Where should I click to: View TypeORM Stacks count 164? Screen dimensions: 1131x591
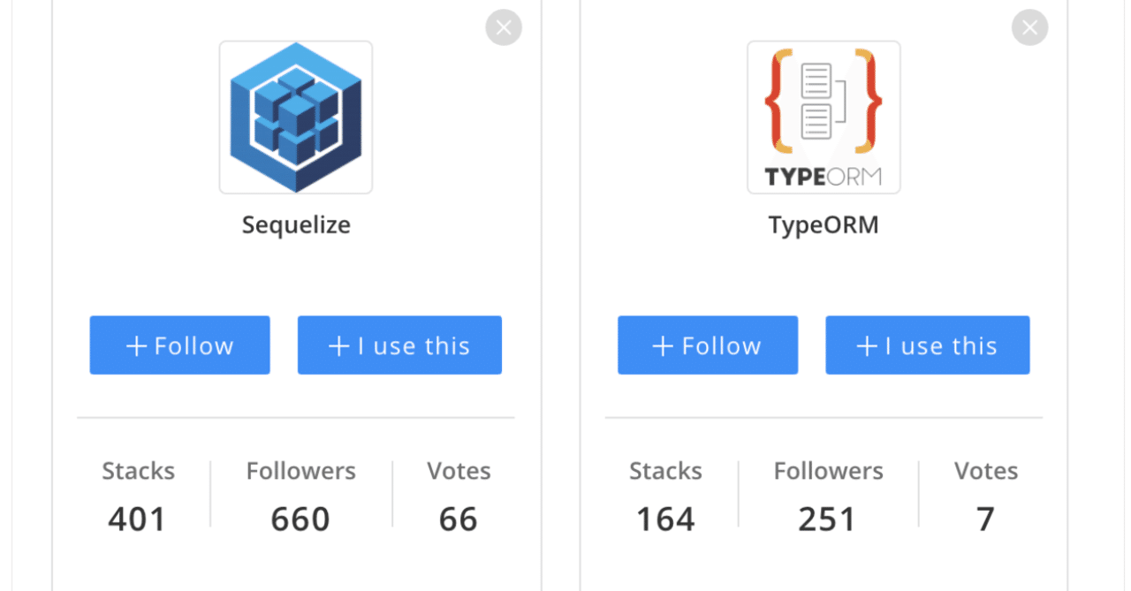tap(665, 519)
